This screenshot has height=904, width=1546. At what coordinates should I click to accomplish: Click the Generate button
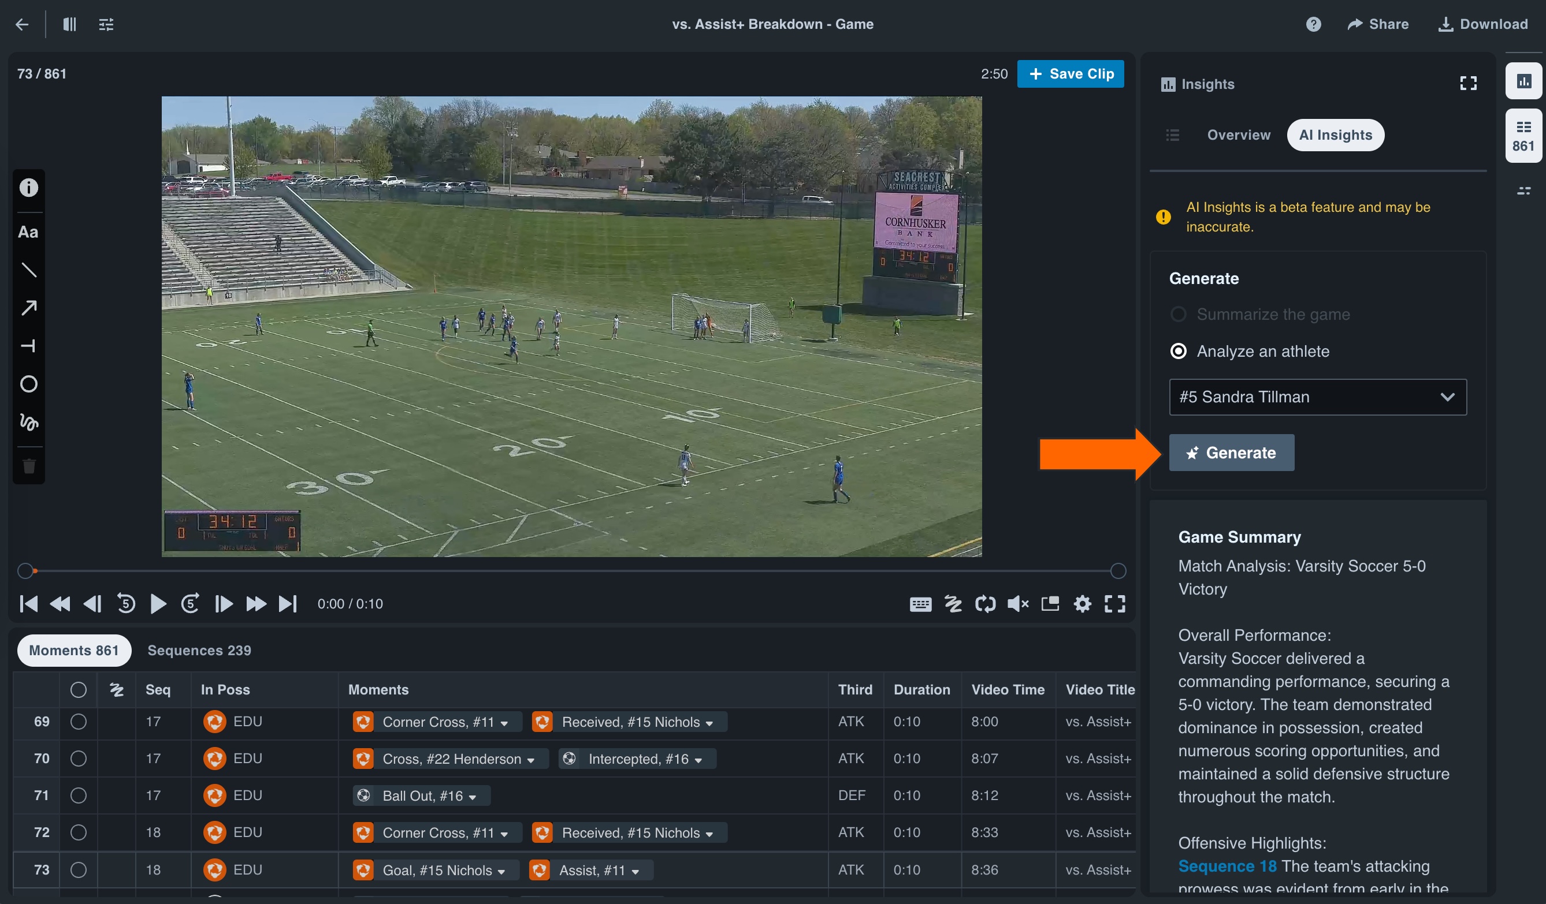(1231, 453)
